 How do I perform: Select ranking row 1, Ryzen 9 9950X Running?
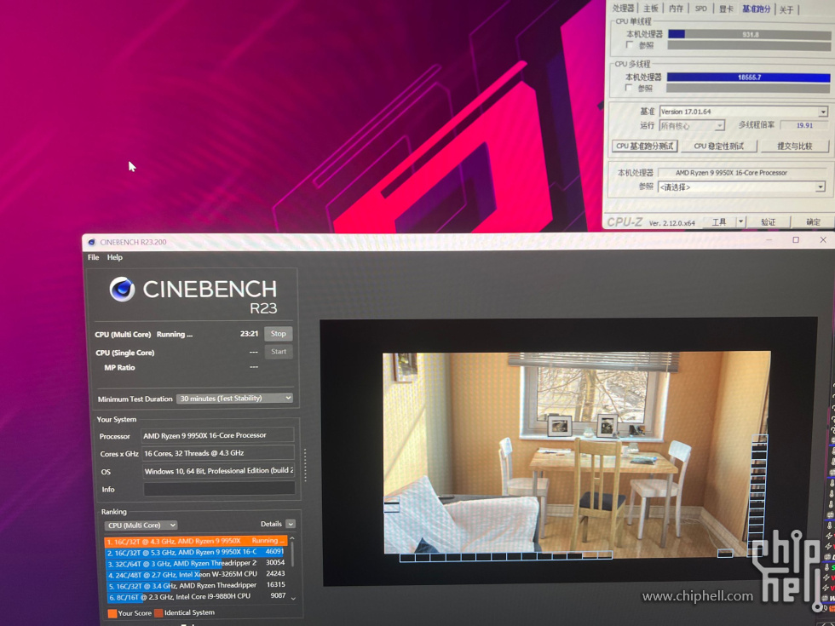(x=196, y=541)
